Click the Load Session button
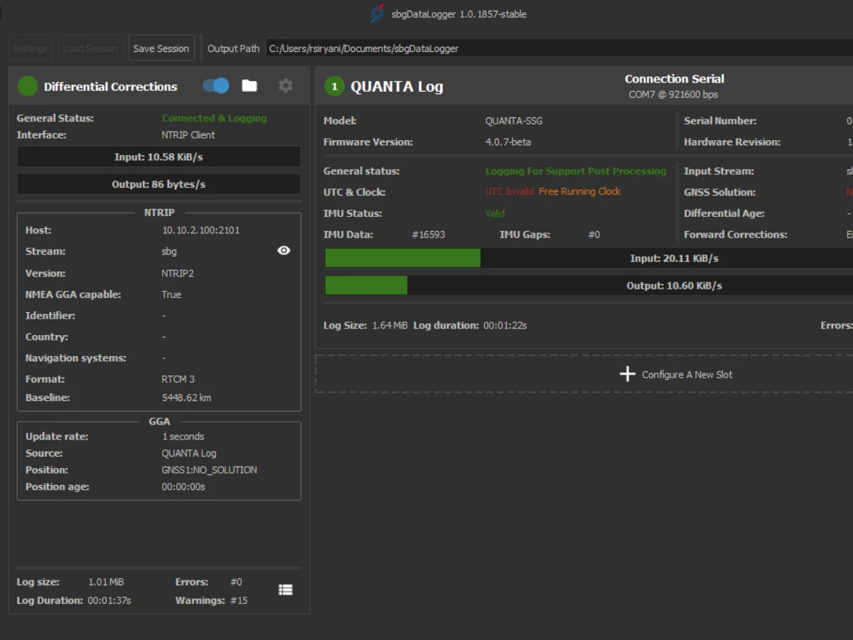The width and height of the screenshot is (853, 640). (90, 48)
